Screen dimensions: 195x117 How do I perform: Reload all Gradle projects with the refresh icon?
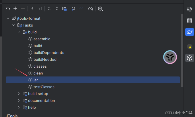coord(8,9)
